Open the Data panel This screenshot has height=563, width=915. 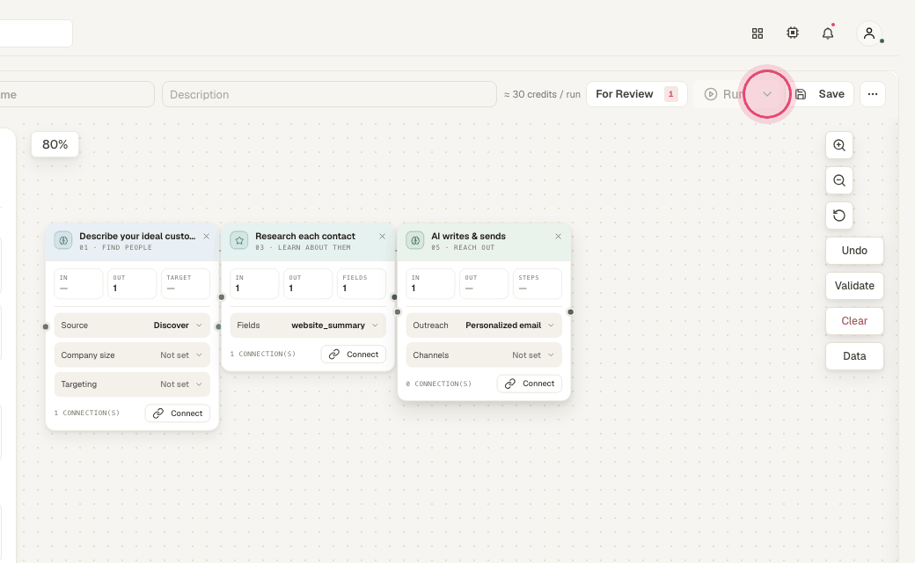(854, 356)
